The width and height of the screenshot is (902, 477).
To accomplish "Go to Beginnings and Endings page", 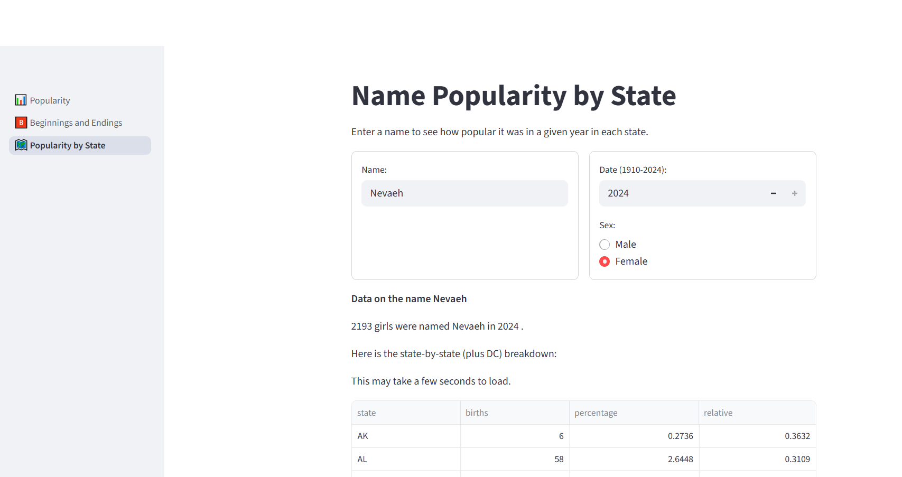I will click(x=76, y=123).
